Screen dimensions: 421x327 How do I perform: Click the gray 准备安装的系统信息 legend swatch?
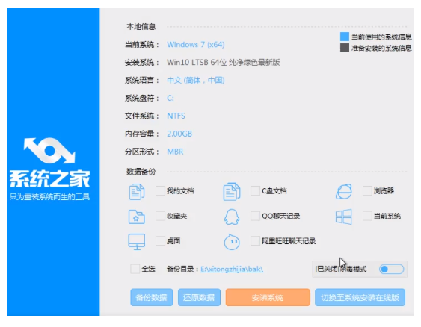click(x=345, y=48)
